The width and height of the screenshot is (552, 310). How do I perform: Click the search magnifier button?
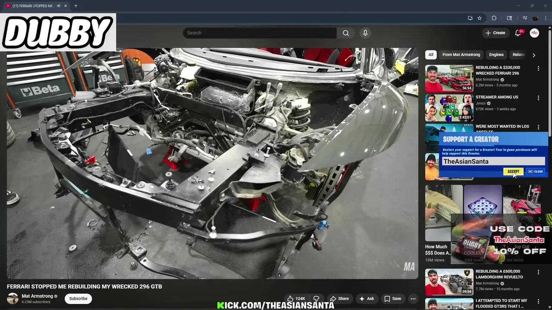(345, 33)
